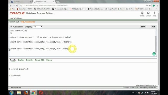Open Practice SQL Subquery bookmark
Screen dimensions: 168x95
point(95,9)
